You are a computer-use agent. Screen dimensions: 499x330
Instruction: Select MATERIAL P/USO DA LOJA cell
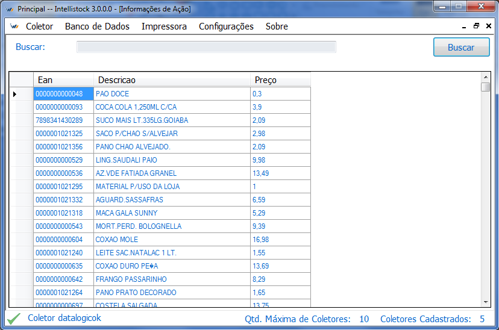click(x=172, y=187)
